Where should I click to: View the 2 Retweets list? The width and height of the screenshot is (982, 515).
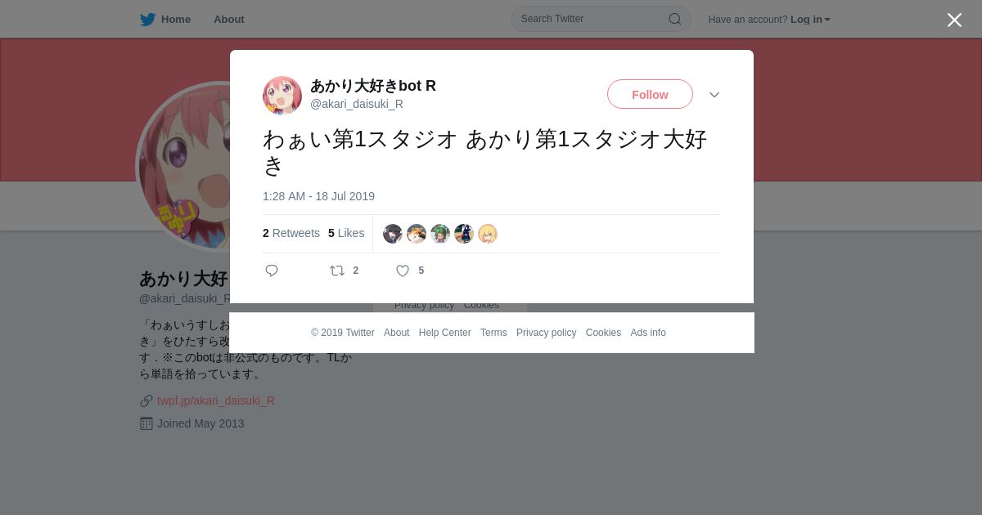tap(291, 233)
